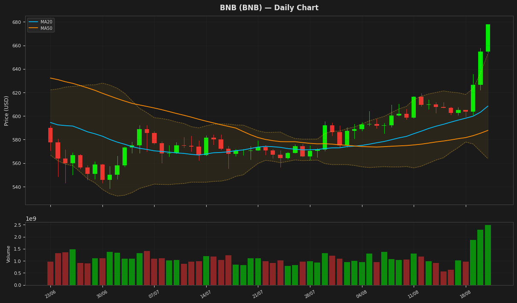
Task: Click the 30/06 date label
Action: pos(102,294)
